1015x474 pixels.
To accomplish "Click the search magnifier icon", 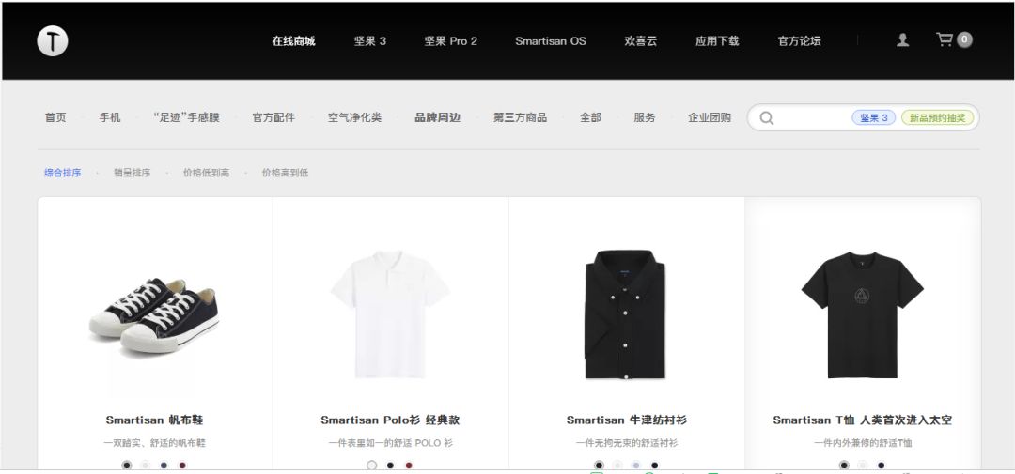I will pyautogui.click(x=767, y=117).
